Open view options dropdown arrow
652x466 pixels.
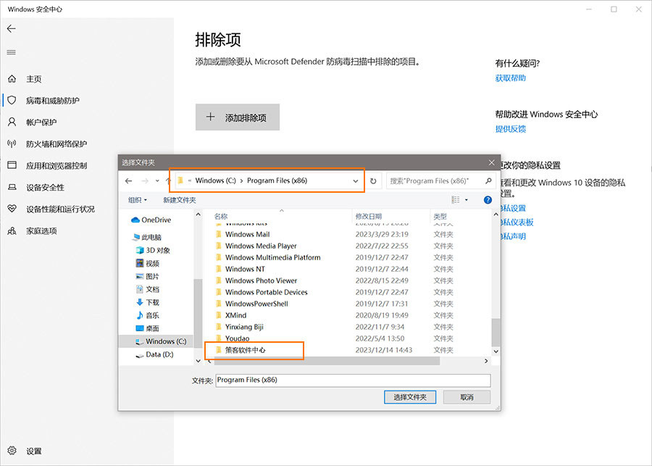tap(467, 200)
